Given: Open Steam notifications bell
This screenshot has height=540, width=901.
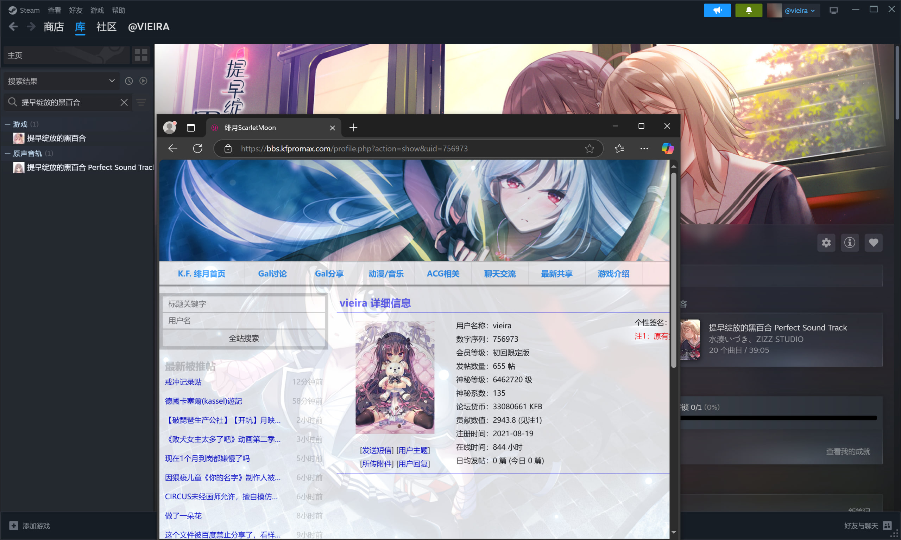Looking at the screenshot, I should (x=748, y=10).
